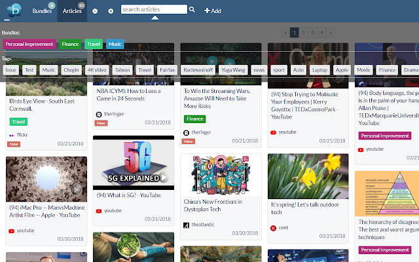419x262 pixels.
Task: Collapse the filter panel with the up arrow
Action: click(x=155, y=18)
